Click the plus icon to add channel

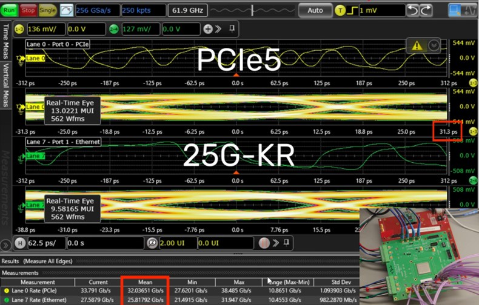point(208,29)
